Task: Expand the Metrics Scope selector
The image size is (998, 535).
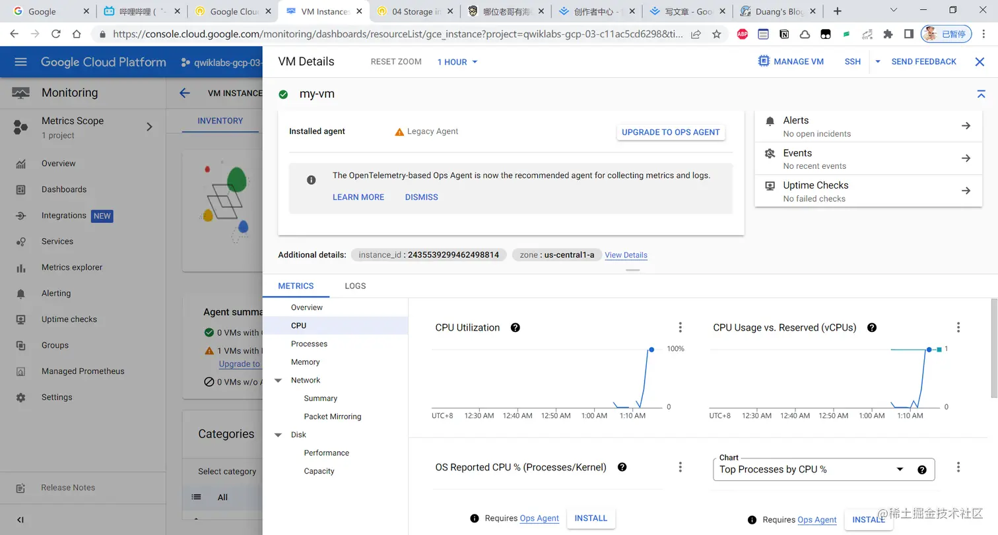Action: pos(149,127)
